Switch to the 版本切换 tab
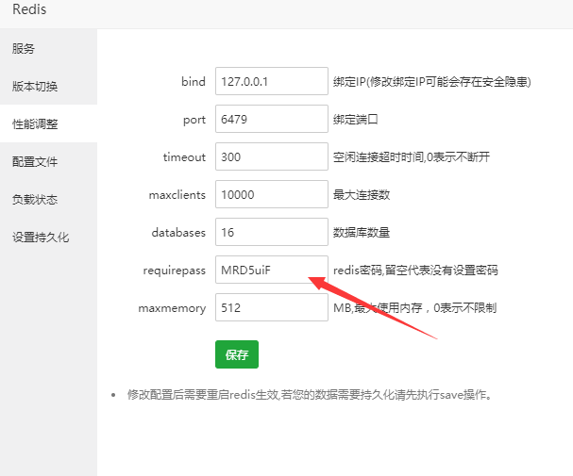Screen dimensions: 573x476 pos(48,87)
